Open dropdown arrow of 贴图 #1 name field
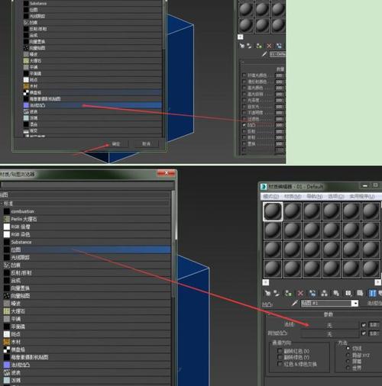Image resolution: width=382 pixels, height=386 pixels. coord(354,303)
